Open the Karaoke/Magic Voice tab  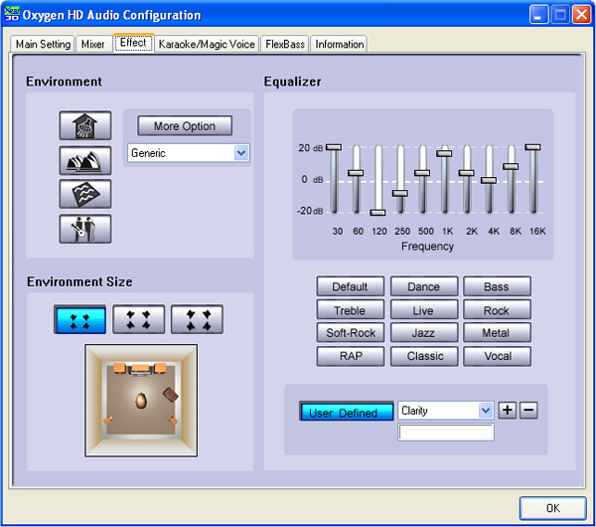[x=207, y=44]
